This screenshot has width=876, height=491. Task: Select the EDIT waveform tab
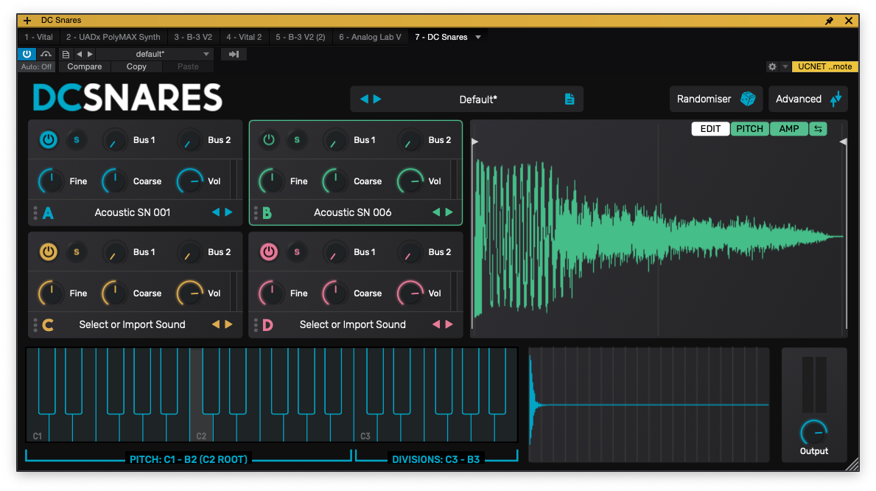tap(710, 128)
